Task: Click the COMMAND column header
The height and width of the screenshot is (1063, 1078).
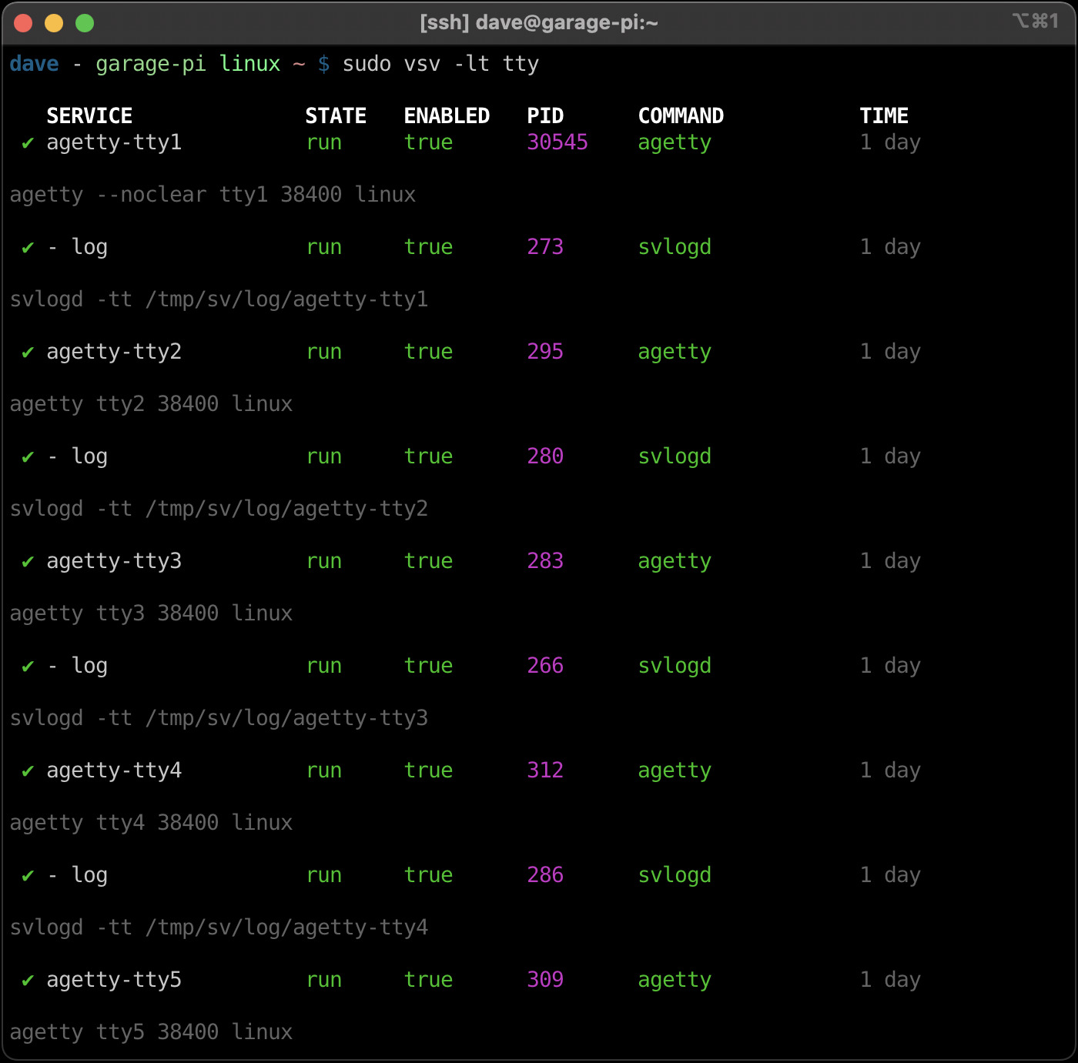Action: tap(681, 116)
